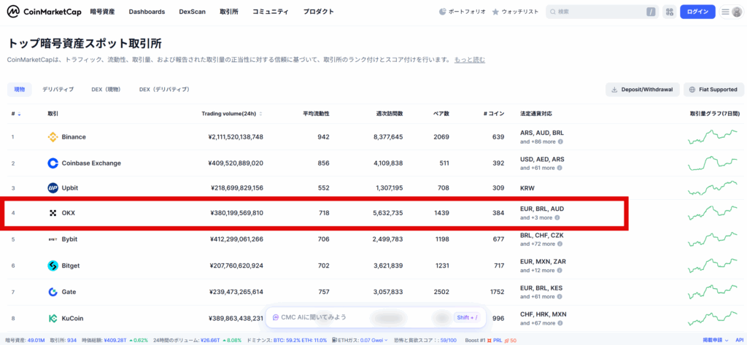The height and width of the screenshot is (345, 747).
Task: Click the Gate exchange logo
Action: (x=53, y=292)
